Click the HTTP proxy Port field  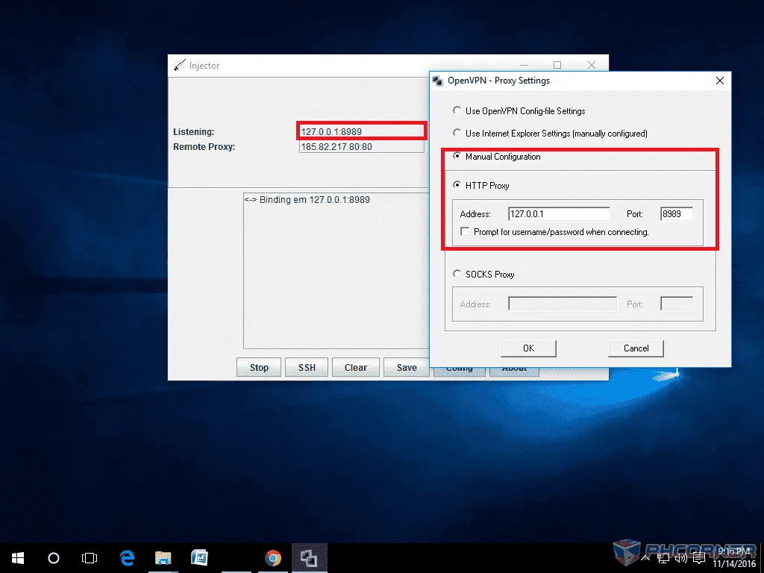pos(676,214)
